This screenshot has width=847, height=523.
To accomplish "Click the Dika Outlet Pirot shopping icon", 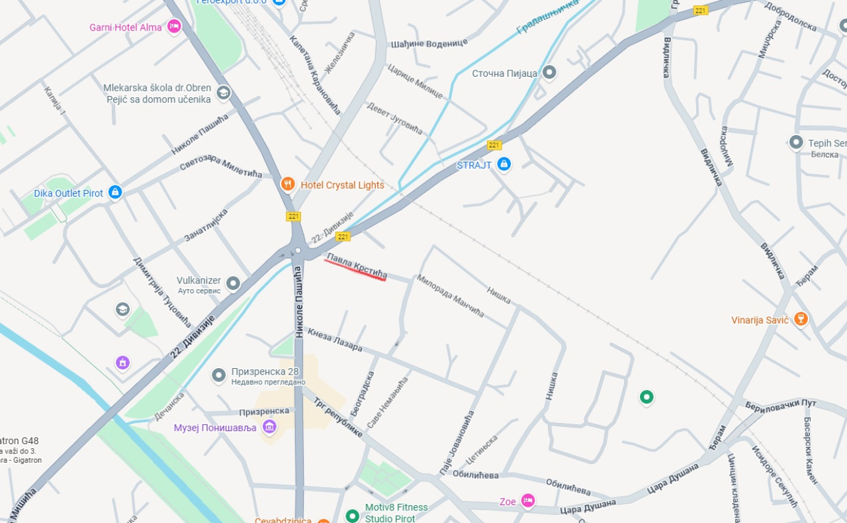I will (115, 193).
